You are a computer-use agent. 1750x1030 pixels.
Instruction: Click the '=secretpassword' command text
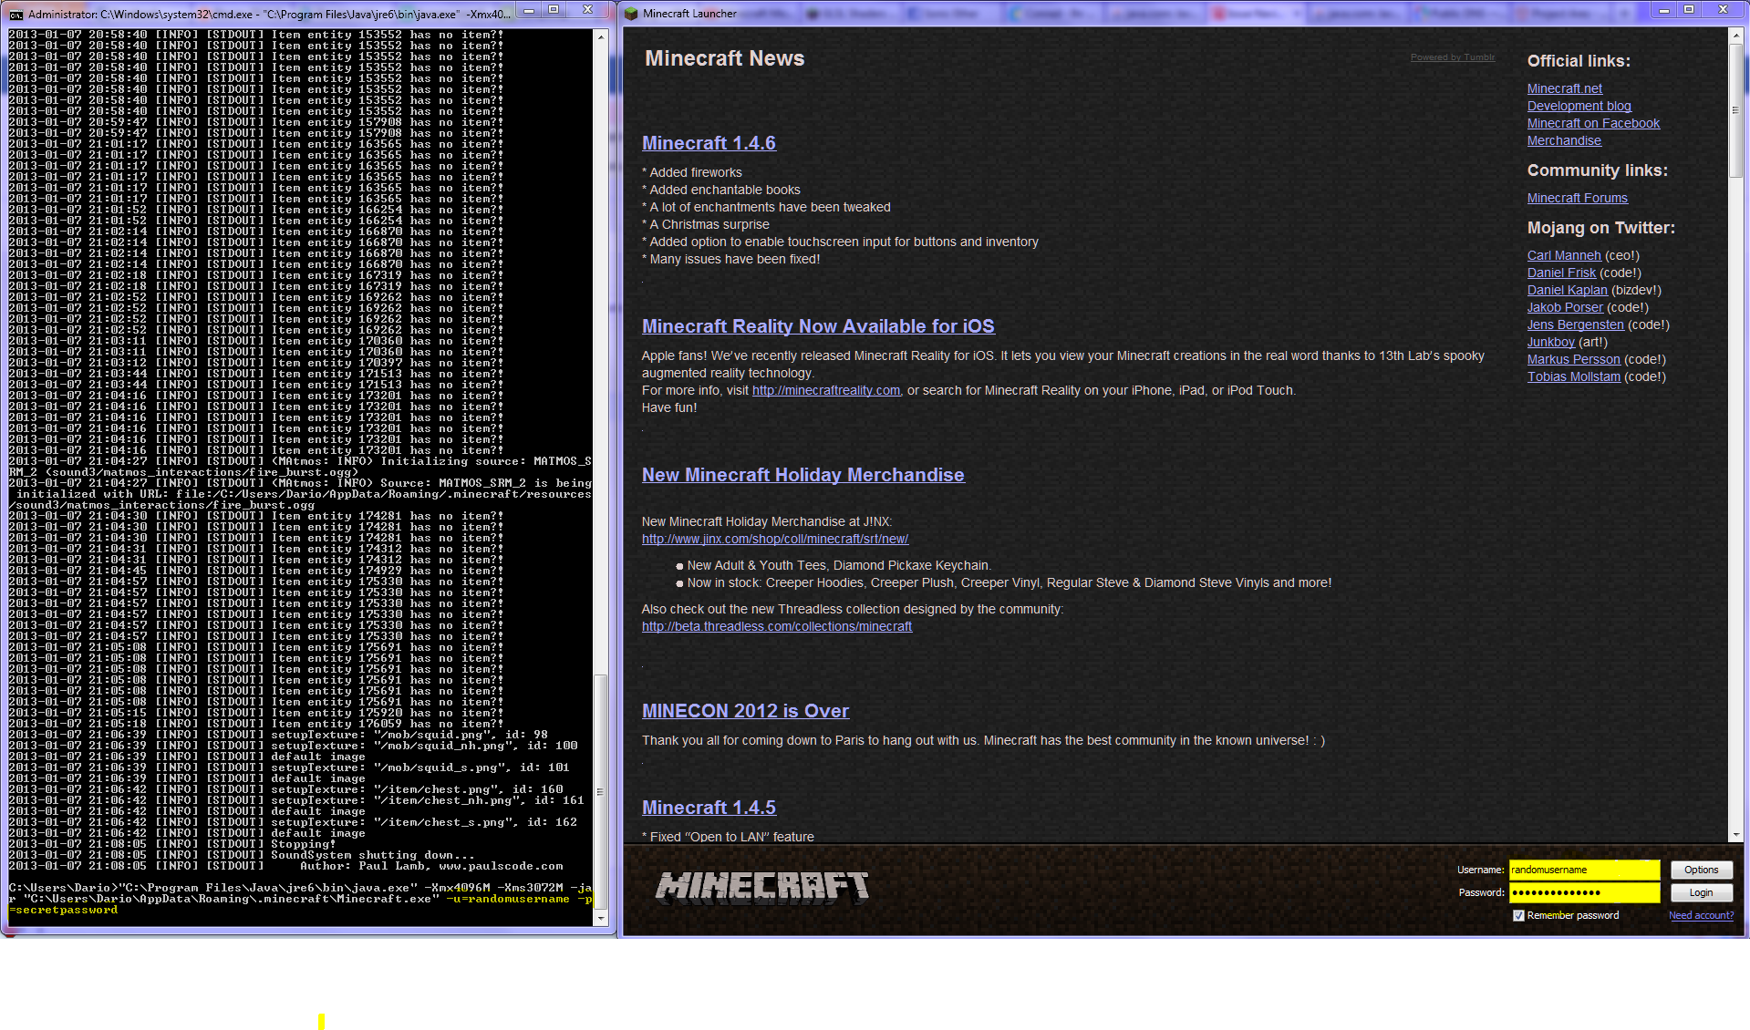click(x=63, y=910)
